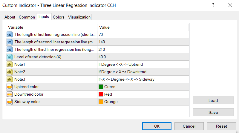Image resolution: width=239 pixels, height=133 pixels.
Task: Open the Colors tab
Action: pos(59,17)
